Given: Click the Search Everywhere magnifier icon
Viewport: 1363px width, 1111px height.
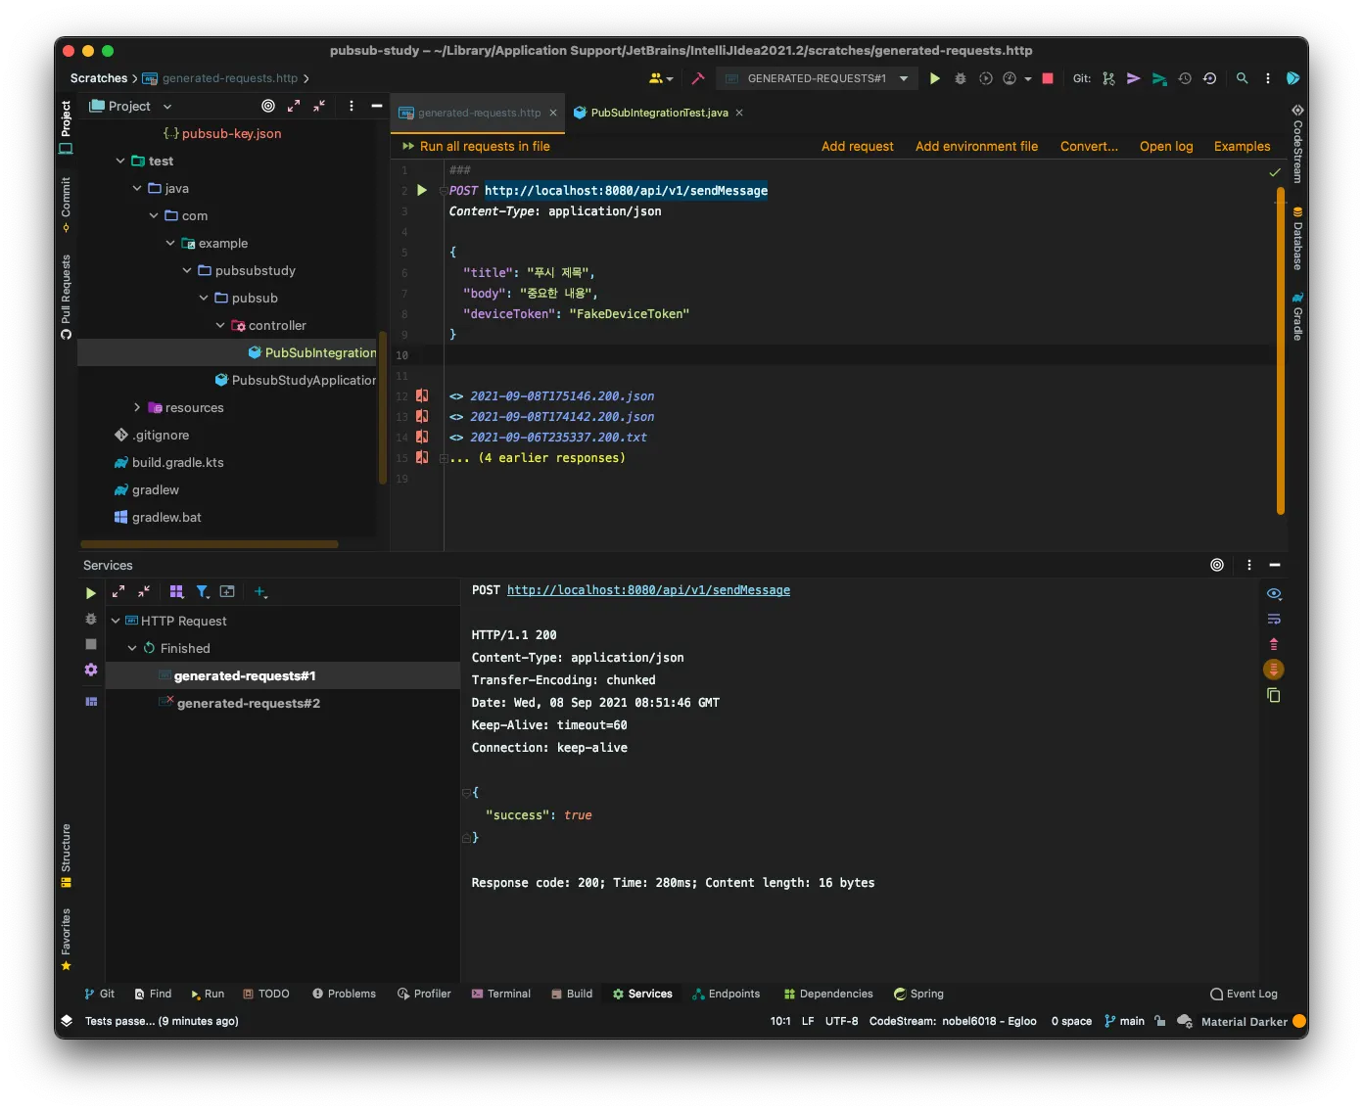Looking at the screenshot, I should point(1242,78).
